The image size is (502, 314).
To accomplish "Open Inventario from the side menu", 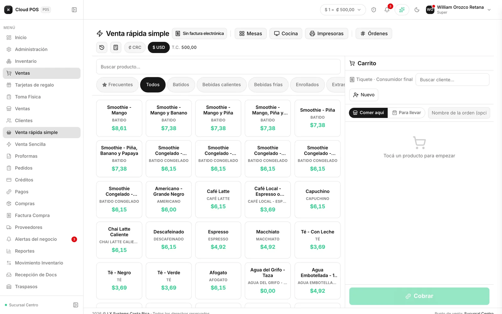I will tap(42, 61).
